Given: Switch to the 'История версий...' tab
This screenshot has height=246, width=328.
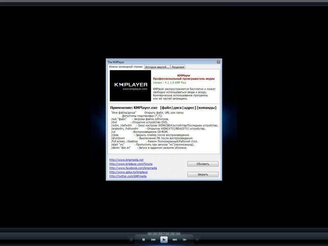Looking at the screenshot, I should (x=157, y=67).
